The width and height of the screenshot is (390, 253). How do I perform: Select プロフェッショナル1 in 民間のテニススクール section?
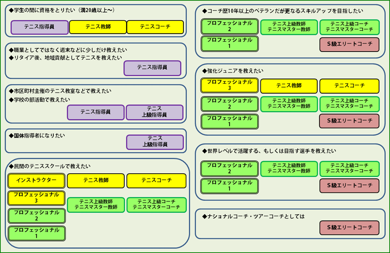[36, 234]
